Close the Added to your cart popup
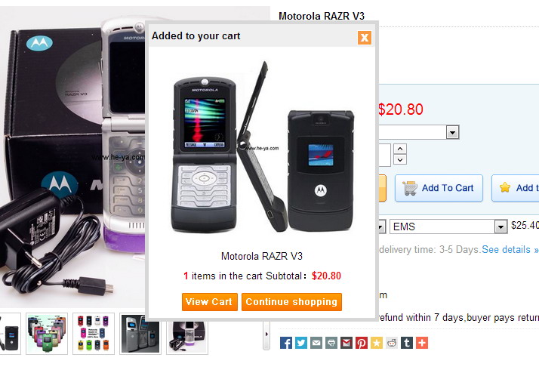The image size is (539, 376). click(x=365, y=38)
